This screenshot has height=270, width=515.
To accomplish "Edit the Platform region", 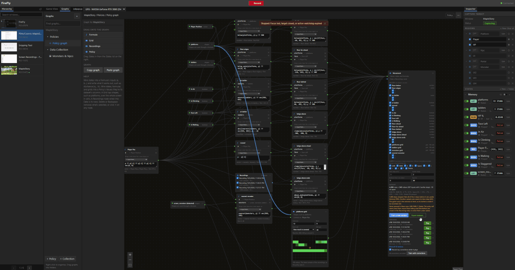I will coord(503,34).
